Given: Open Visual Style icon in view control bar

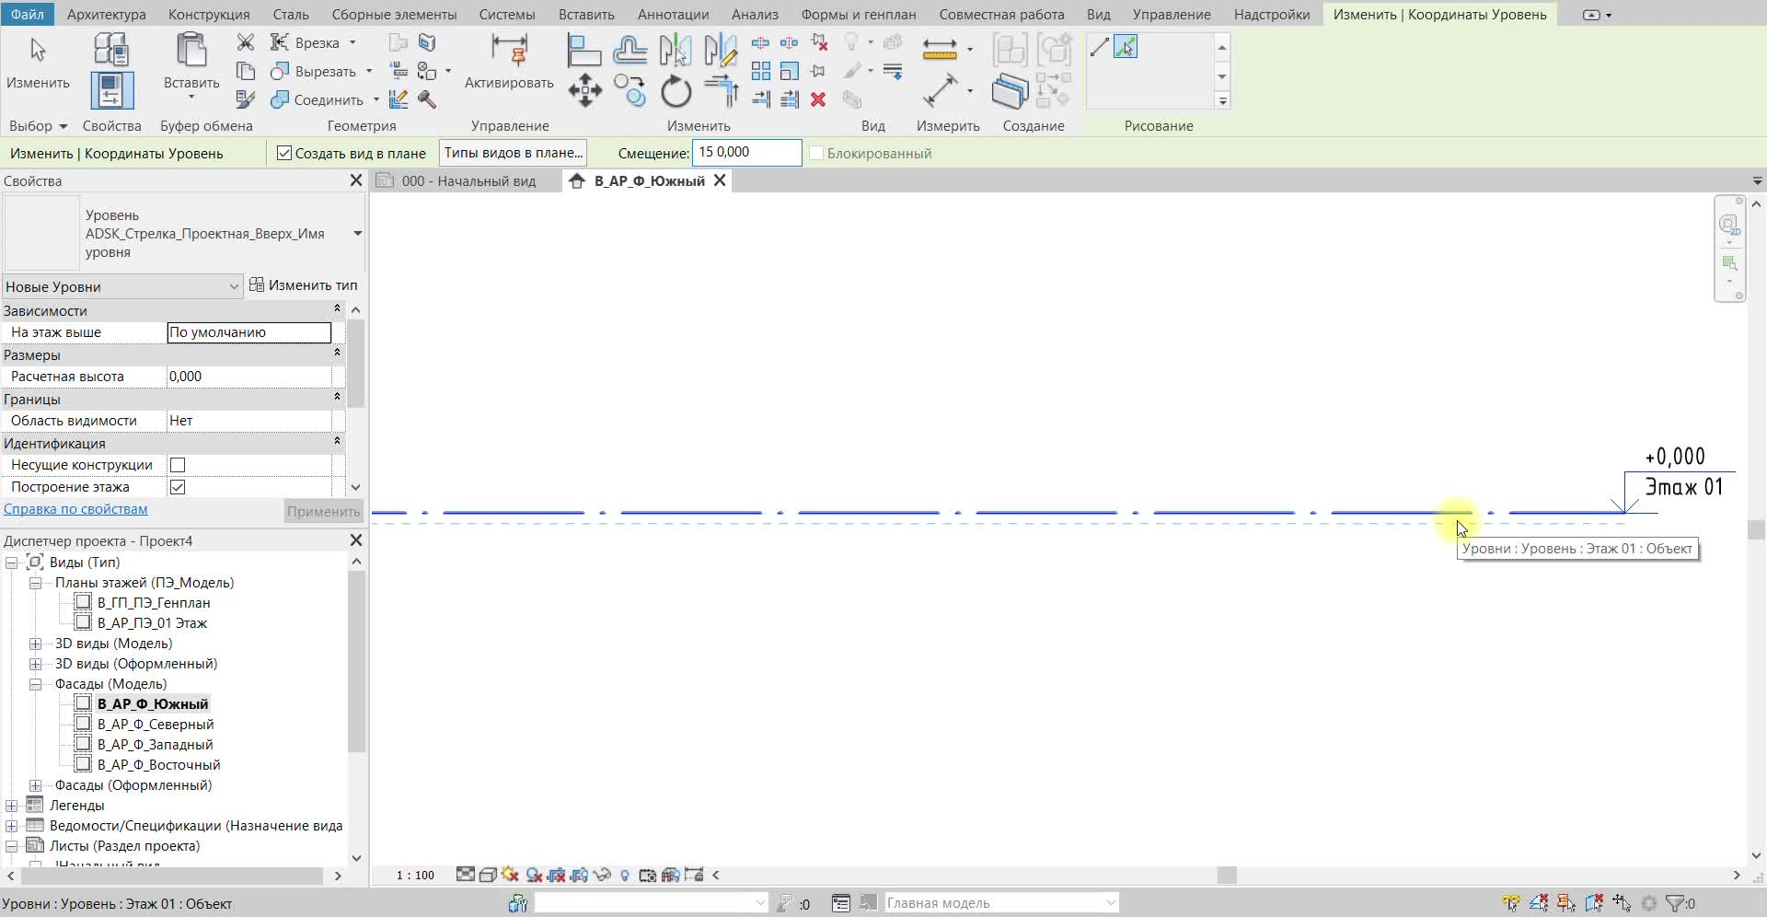Looking at the screenshot, I should (488, 875).
